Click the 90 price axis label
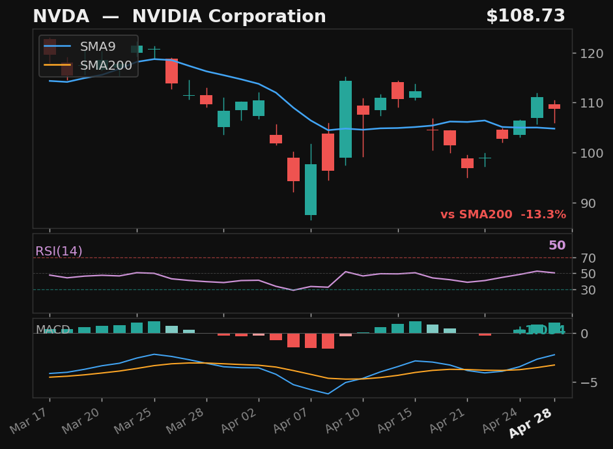This screenshot has height=449, width=613. click(x=588, y=203)
